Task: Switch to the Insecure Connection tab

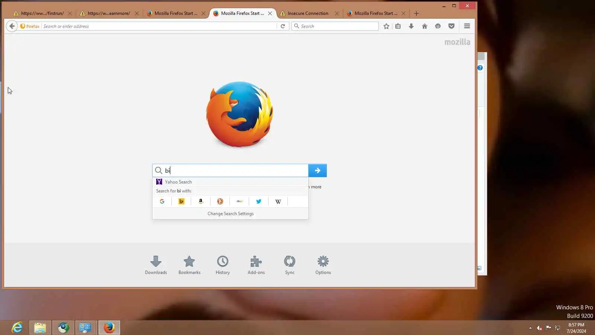Action: coord(308,13)
